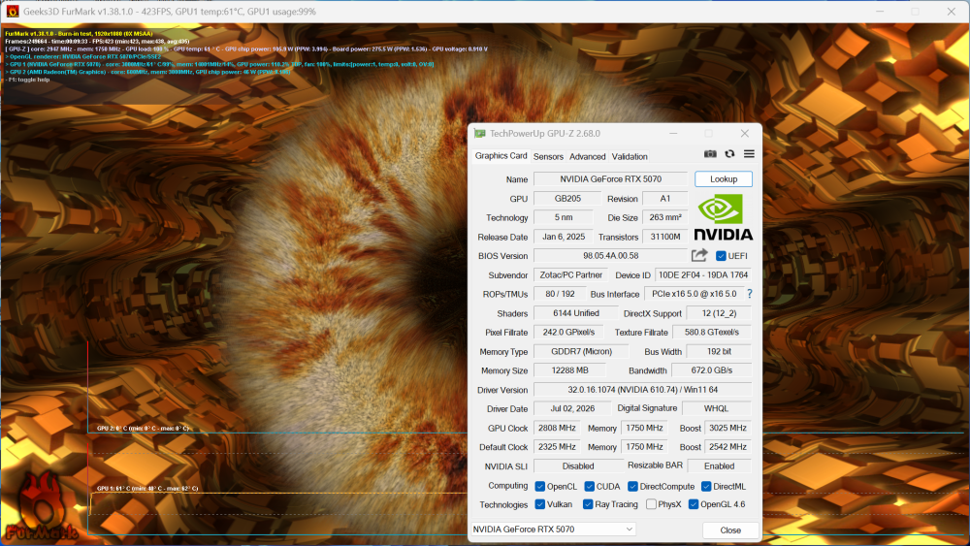Click the Release Date value Jan 6, 2025
The height and width of the screenshot is (546, 970).
coord(563,237)
